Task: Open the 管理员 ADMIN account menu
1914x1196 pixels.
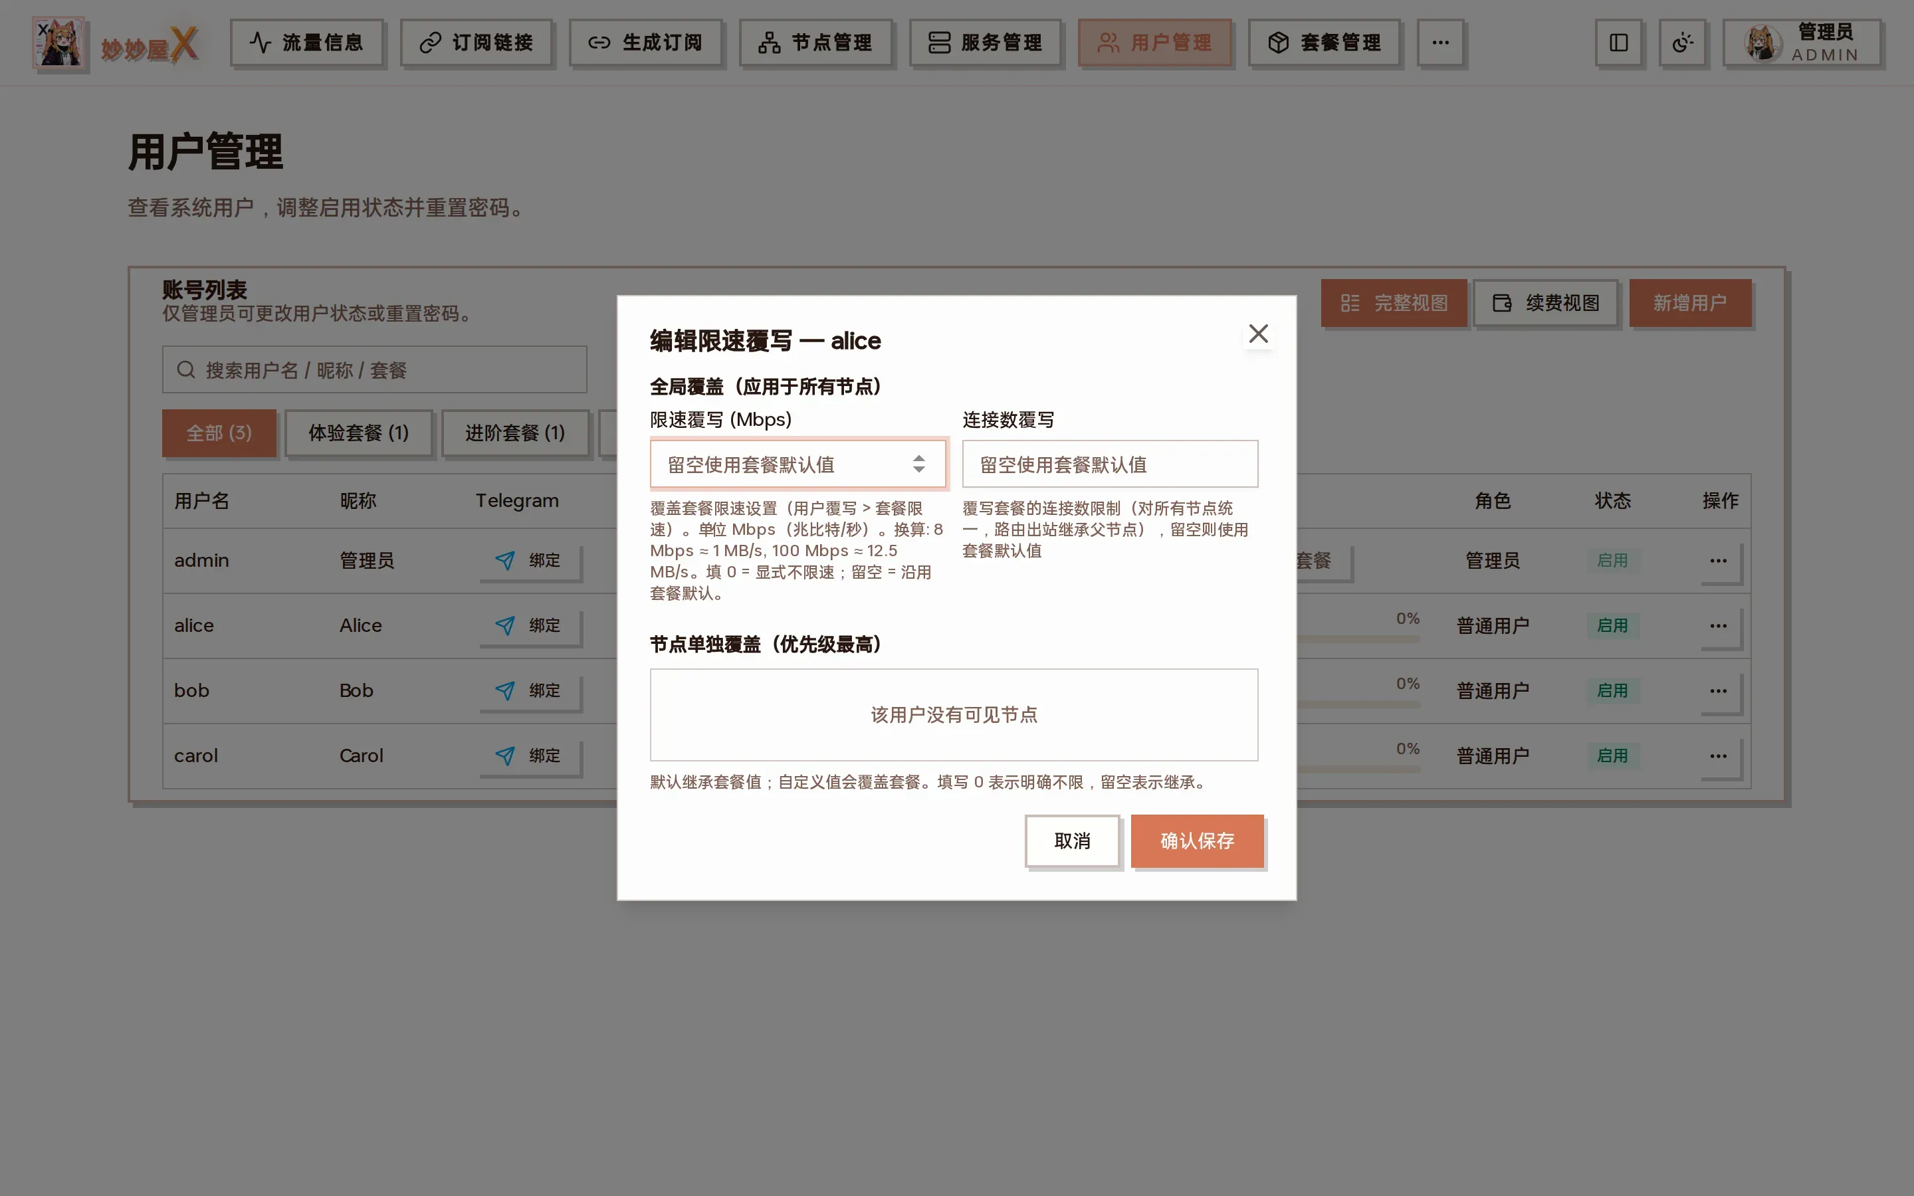Action: [1802, 43]
